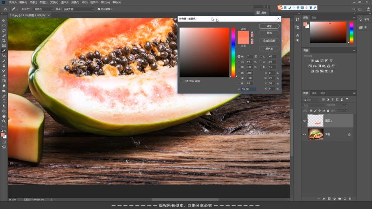This screenshot has width=372, height=209.
Task: Select the Hand tool
Action: click(4, 116)
